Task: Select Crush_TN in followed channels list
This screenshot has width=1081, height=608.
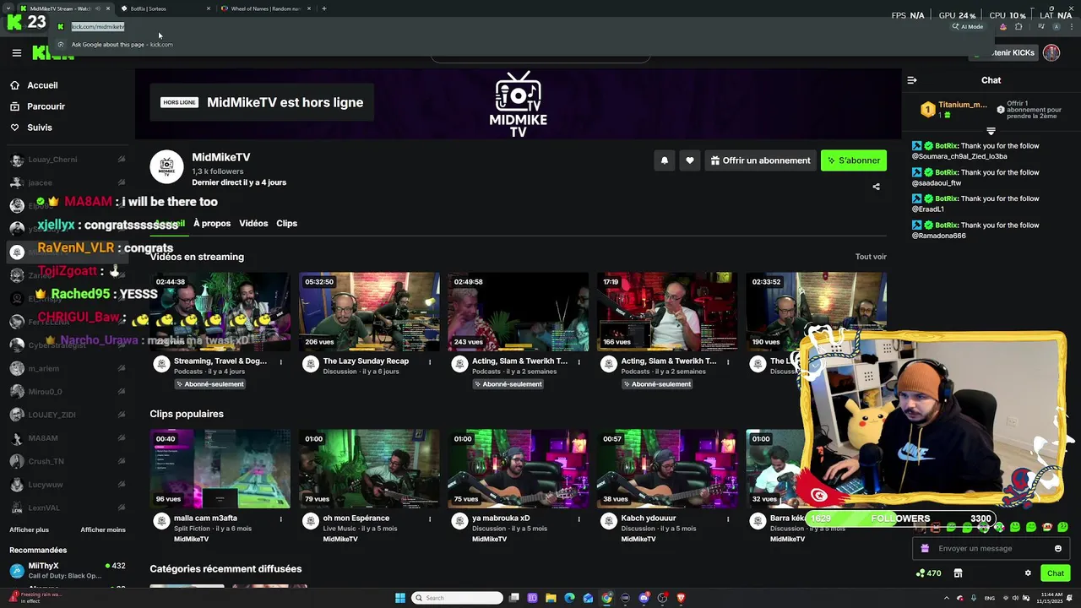Action: (68, 461)
